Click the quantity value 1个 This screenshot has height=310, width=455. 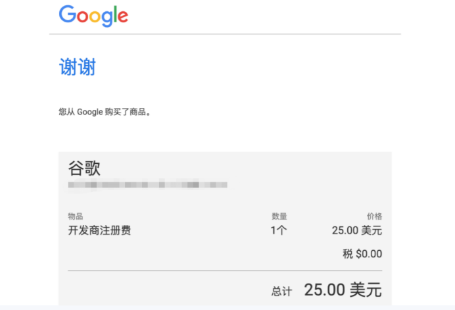[279, 230]
